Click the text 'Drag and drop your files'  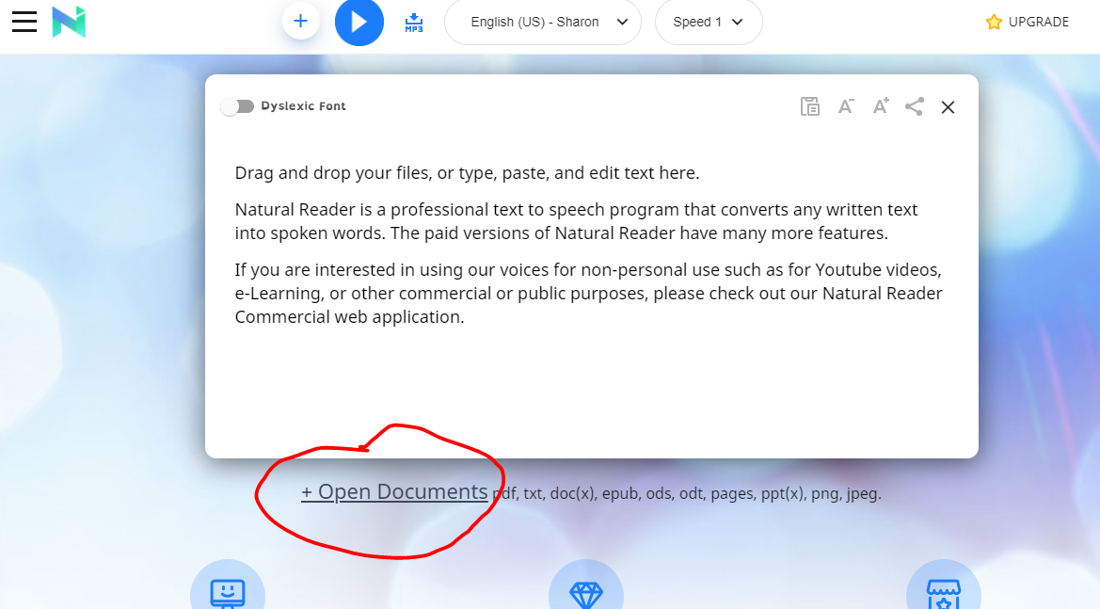332,173
